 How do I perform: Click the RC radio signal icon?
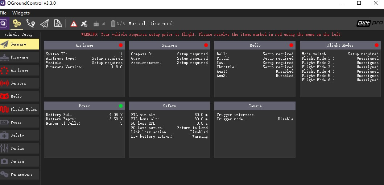point(99,24)
